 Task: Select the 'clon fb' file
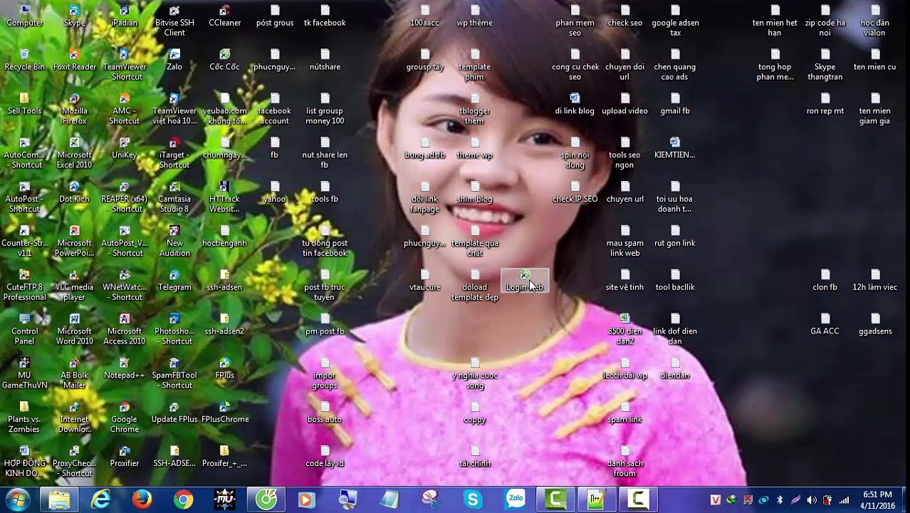point(825,281)
